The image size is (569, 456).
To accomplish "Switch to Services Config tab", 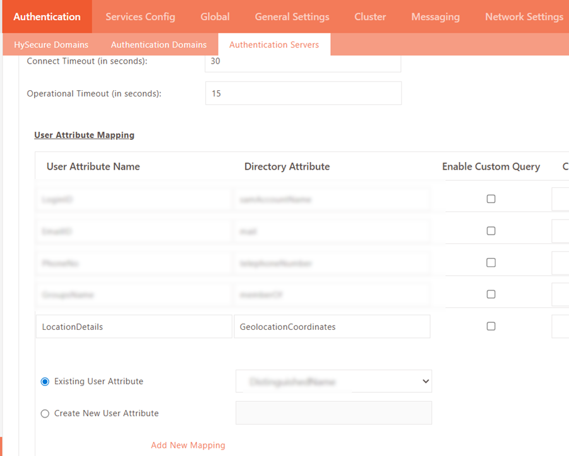I will coord(140,16).
